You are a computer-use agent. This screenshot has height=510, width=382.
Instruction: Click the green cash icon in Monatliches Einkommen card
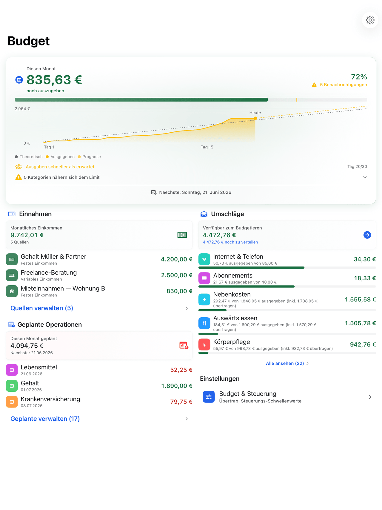click(182, 235)
